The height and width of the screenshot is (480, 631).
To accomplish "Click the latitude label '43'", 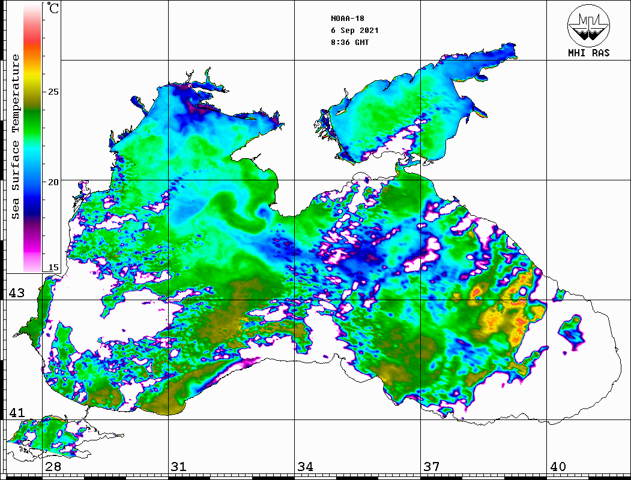I will (17, 293).
